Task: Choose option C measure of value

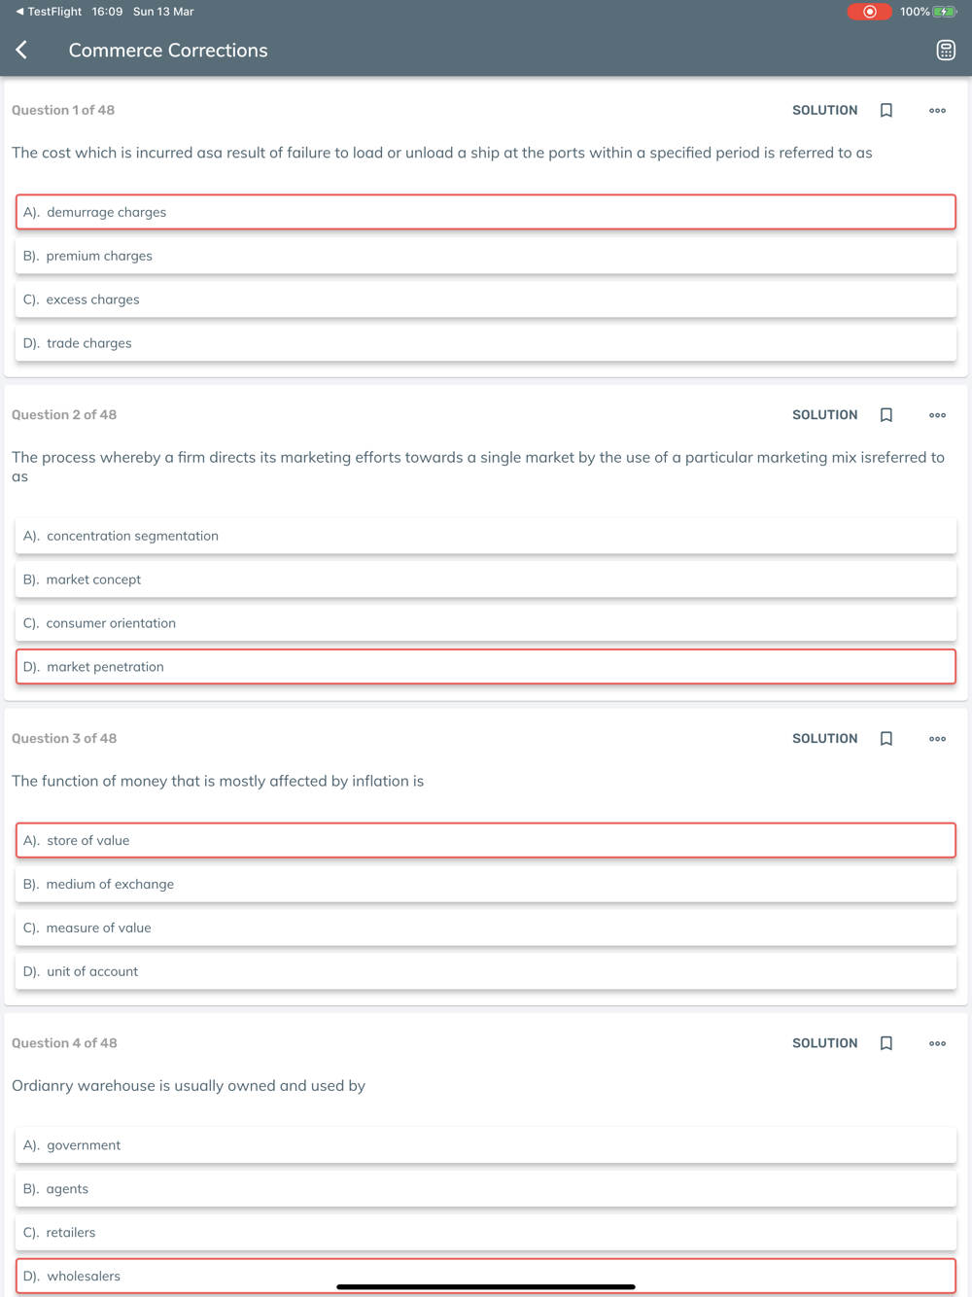Action: pos(486,928)
